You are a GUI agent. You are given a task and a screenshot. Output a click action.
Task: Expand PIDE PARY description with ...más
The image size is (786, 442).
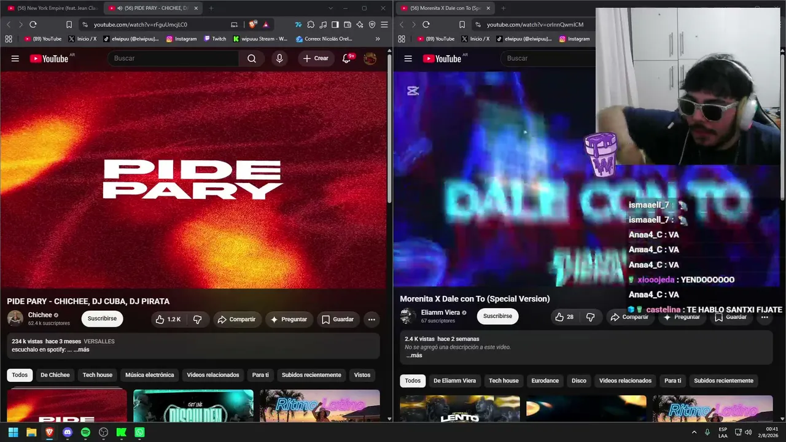point(82,350)
